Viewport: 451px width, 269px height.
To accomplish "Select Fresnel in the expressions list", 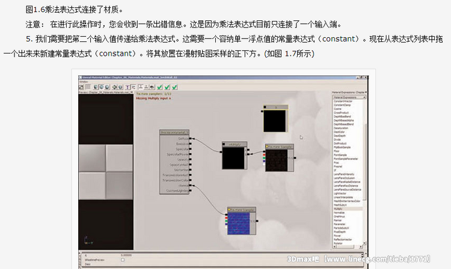I will 338,166.
